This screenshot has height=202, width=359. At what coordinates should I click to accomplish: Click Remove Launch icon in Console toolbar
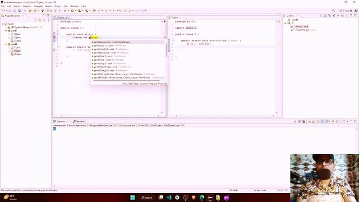click(299, 121)
